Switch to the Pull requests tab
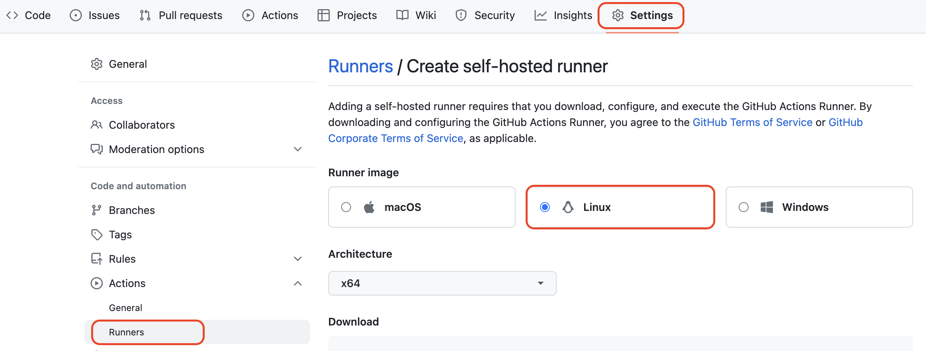 [181, 15]
